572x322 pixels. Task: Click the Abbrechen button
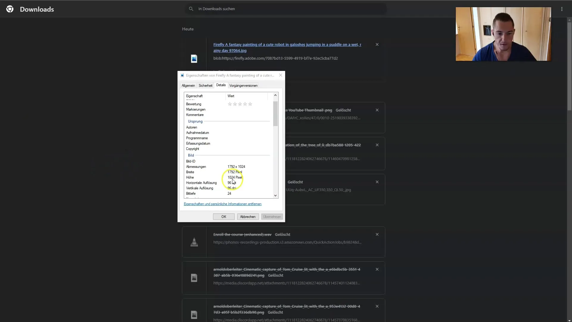point(248,217)
